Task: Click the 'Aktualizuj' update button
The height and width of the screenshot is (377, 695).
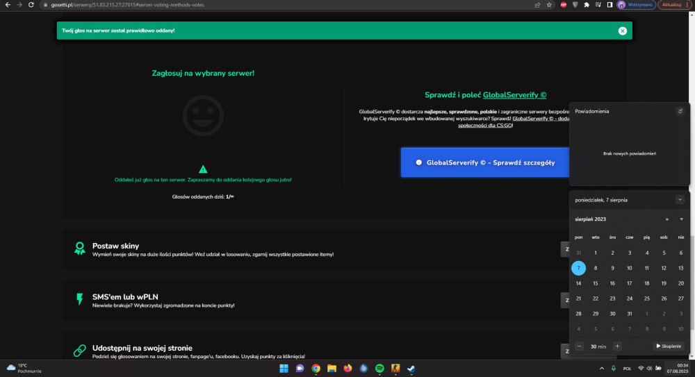Action: click(x=671, y=5)
